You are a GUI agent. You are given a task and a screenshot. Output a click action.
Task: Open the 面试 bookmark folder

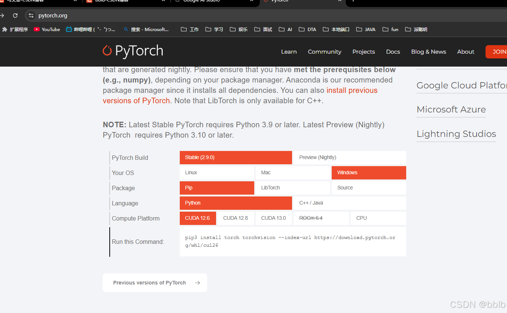pyautogui.click(x=263, y=29)
